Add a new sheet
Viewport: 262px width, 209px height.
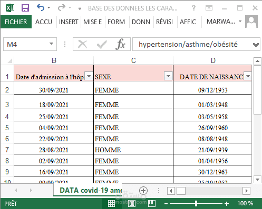[143, 191]
